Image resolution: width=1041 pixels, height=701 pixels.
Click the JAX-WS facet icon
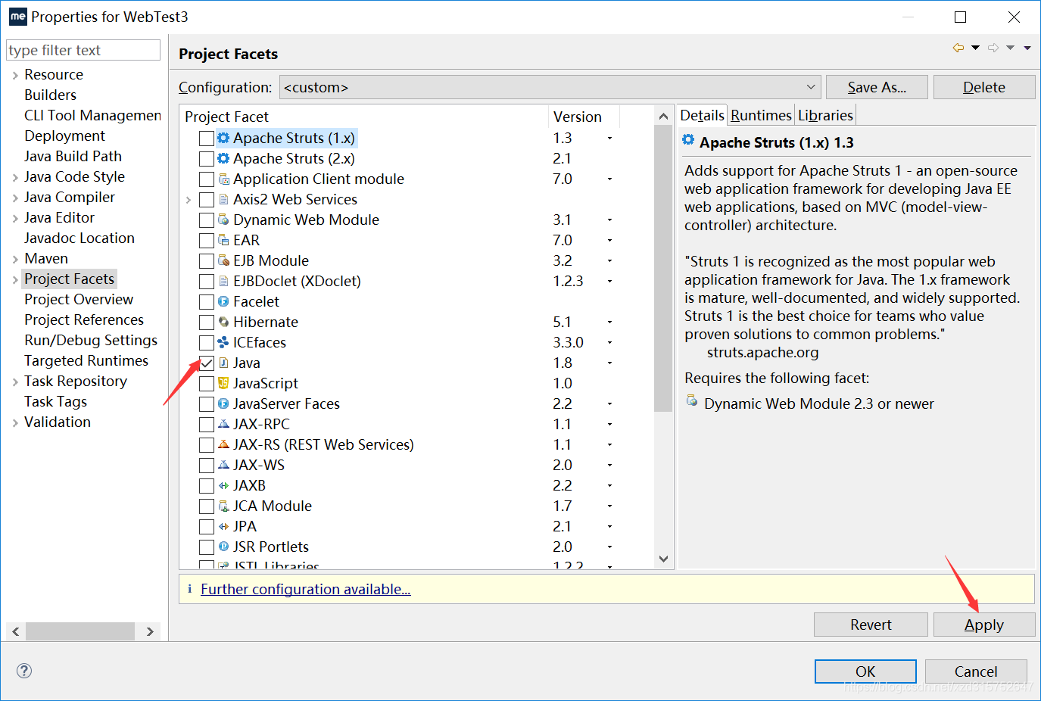[223, 465]
